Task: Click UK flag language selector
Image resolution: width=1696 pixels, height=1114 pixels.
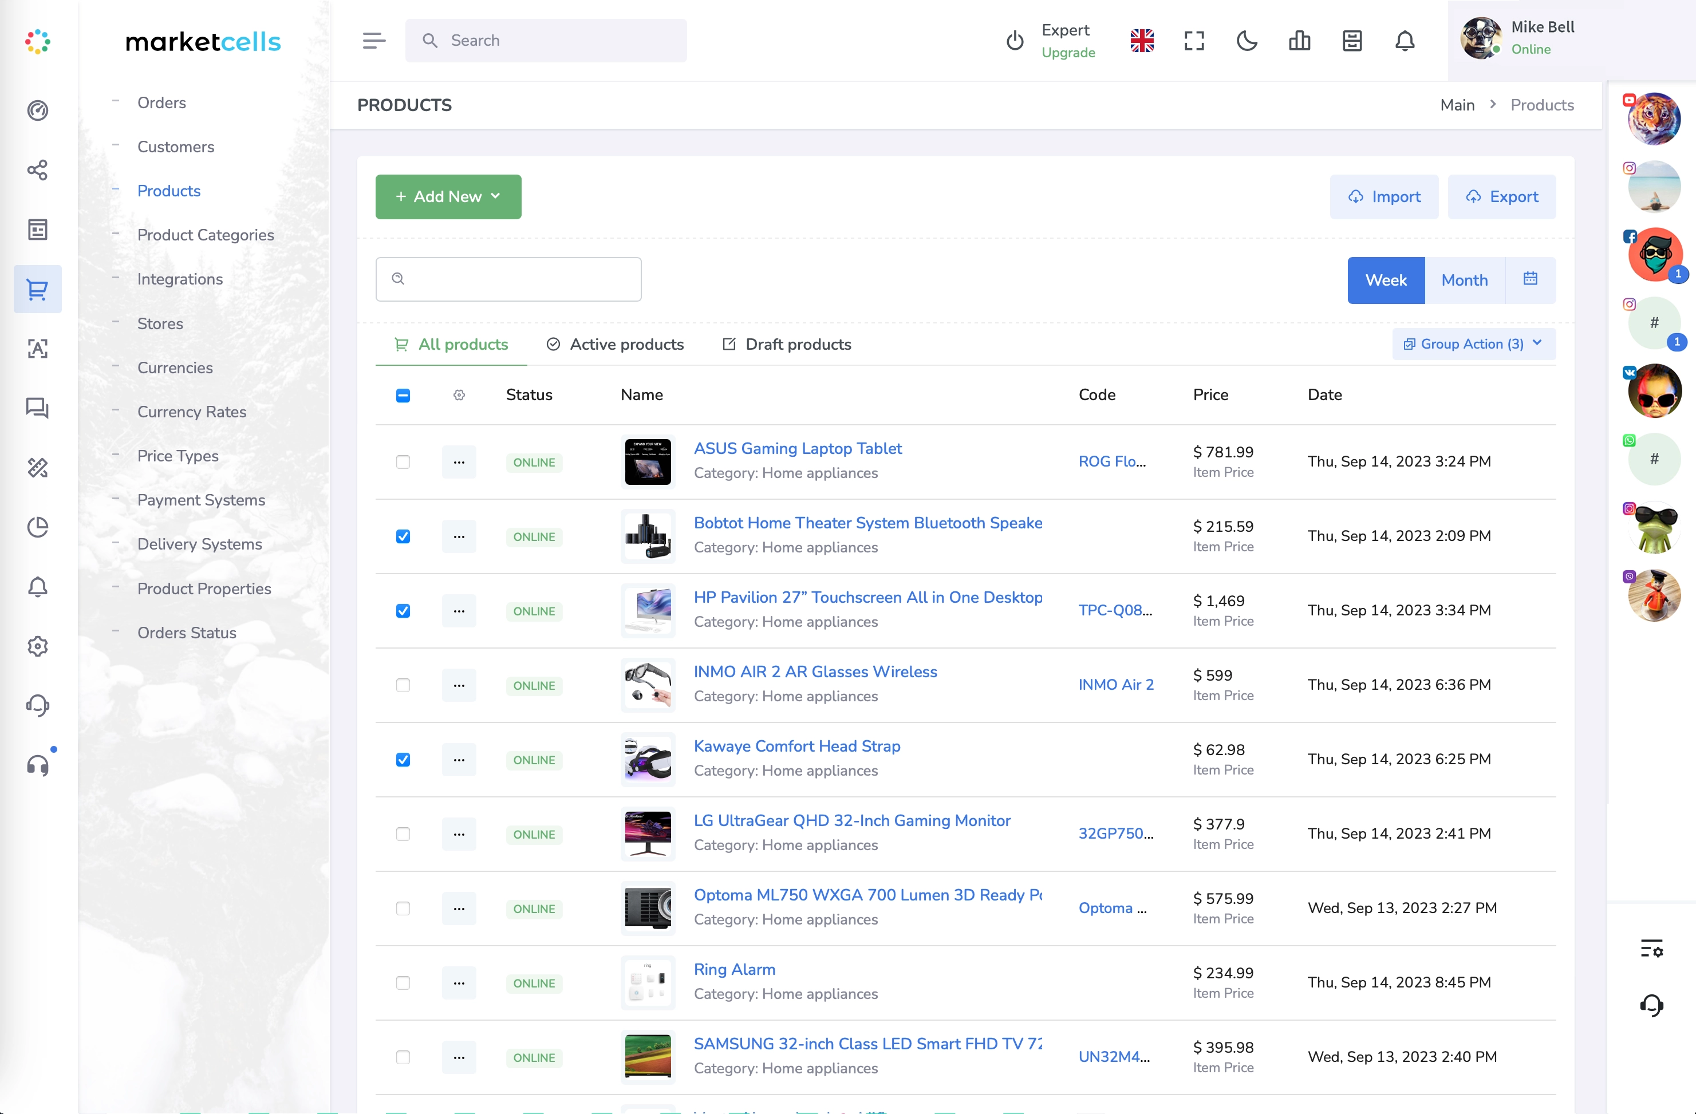Action: pos(1142,41)
